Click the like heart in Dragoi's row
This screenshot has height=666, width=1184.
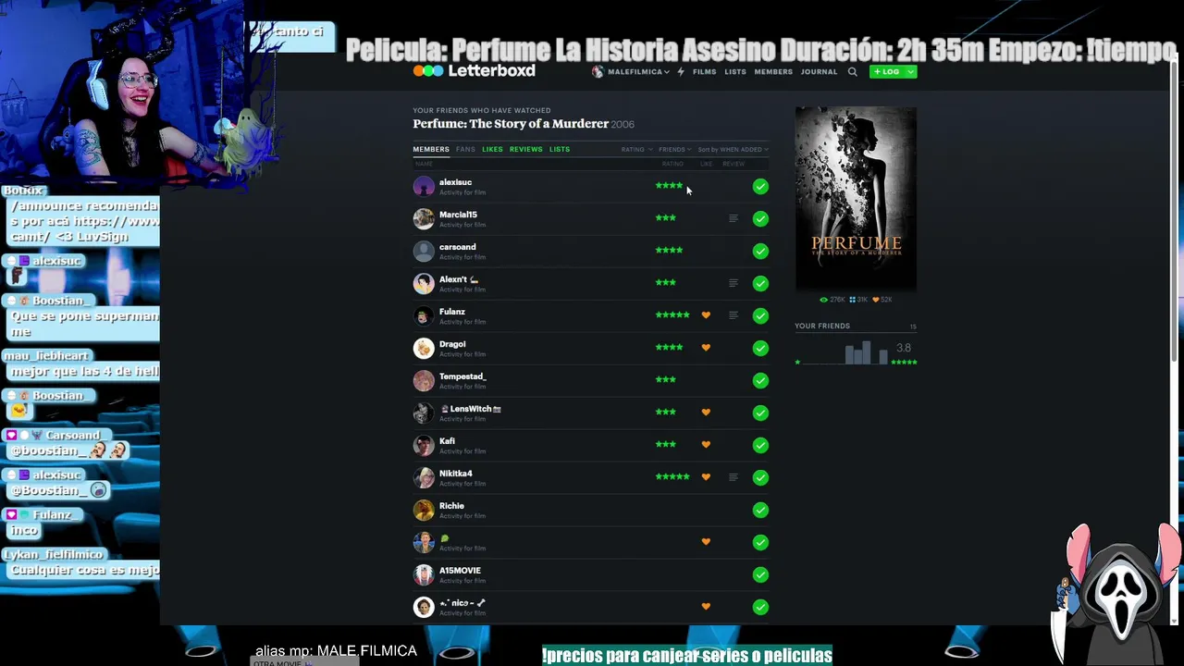706,348
